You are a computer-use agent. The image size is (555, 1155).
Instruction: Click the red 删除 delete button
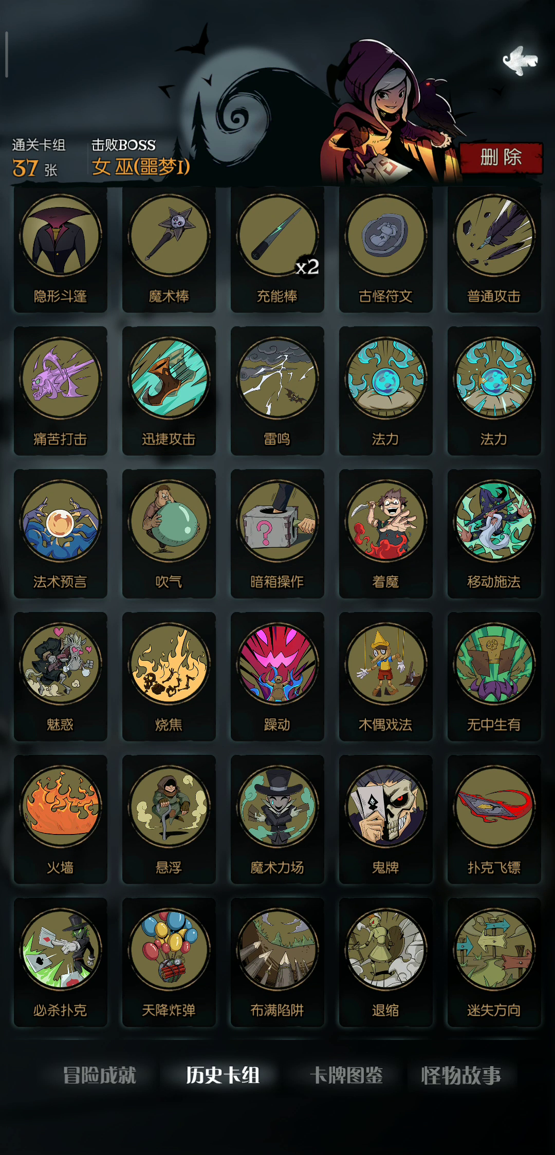(x=501, y=158)
